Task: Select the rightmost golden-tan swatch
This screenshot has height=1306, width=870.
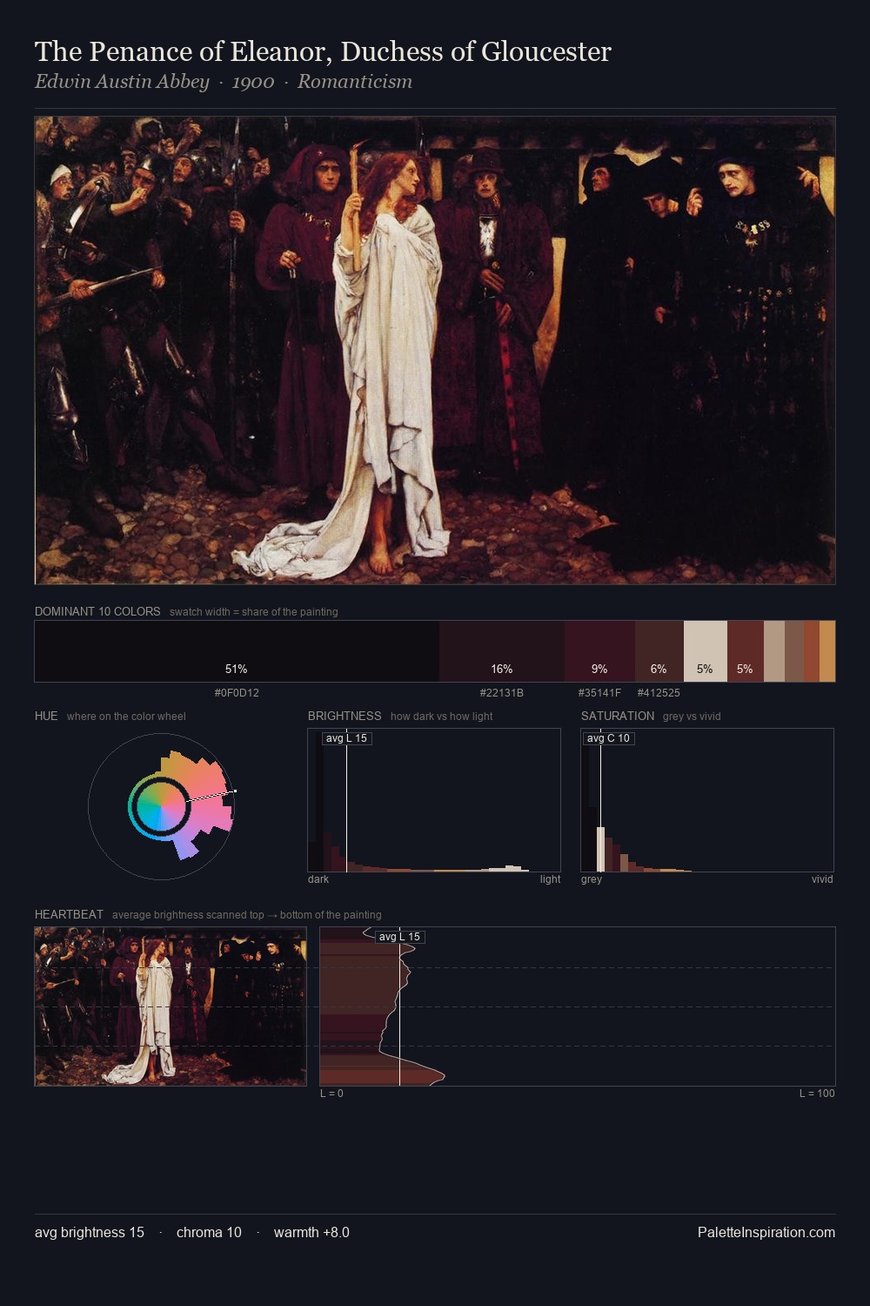Action: pos(827,650)
